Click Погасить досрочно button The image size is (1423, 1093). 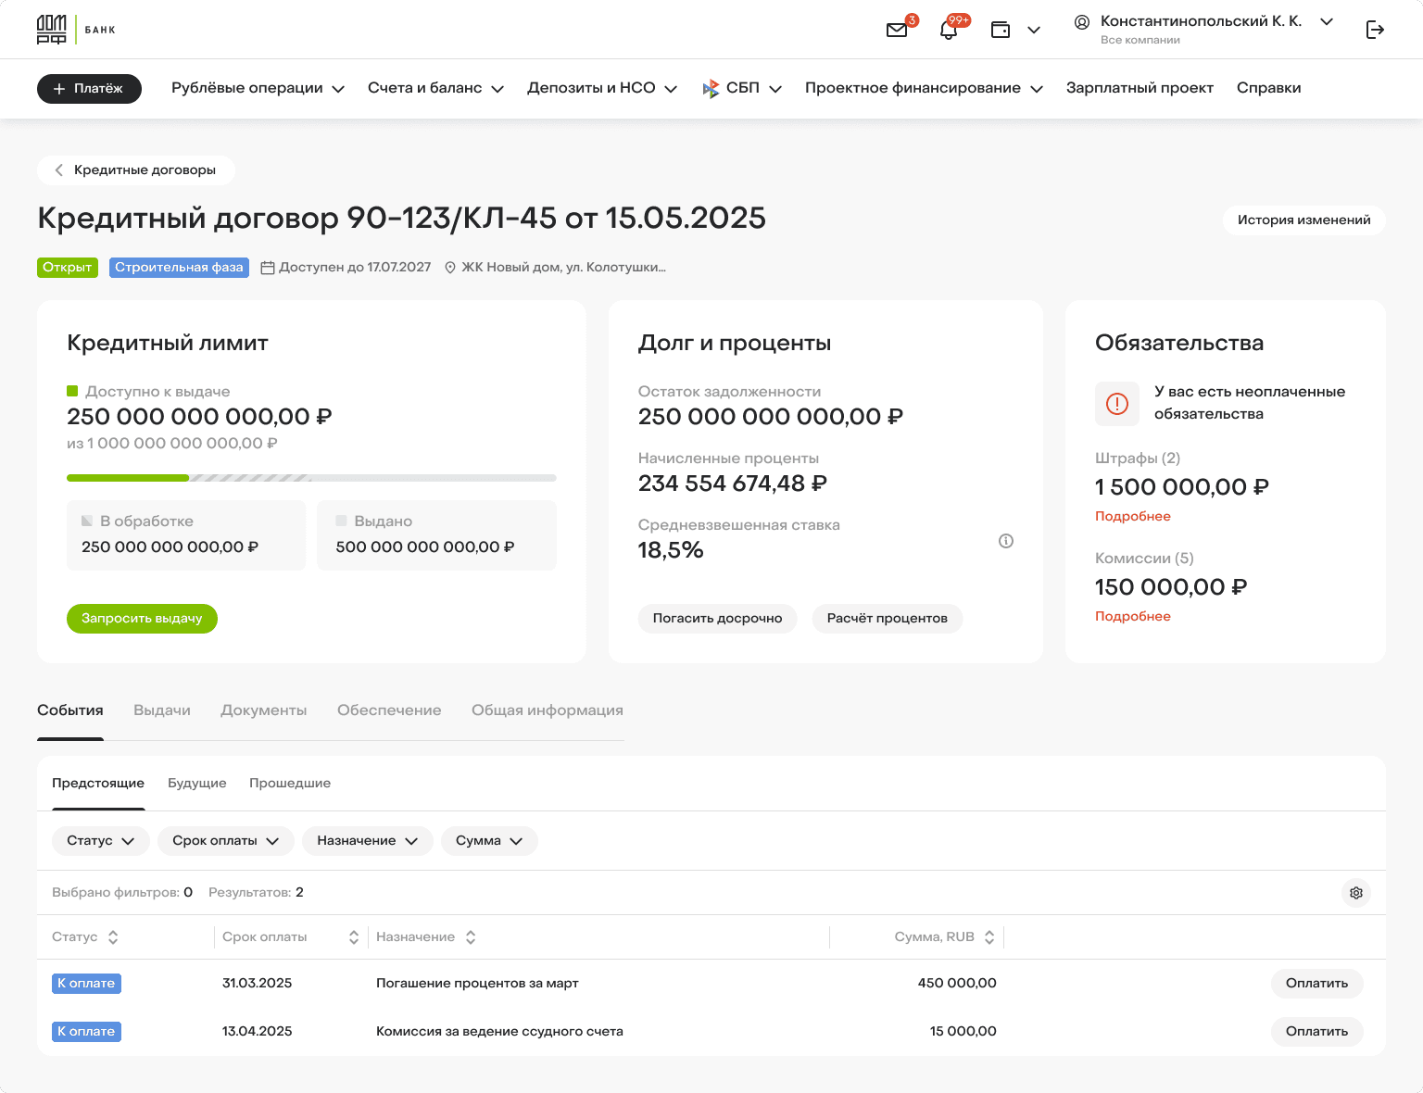pyautogui.click(x=718, y=619)
